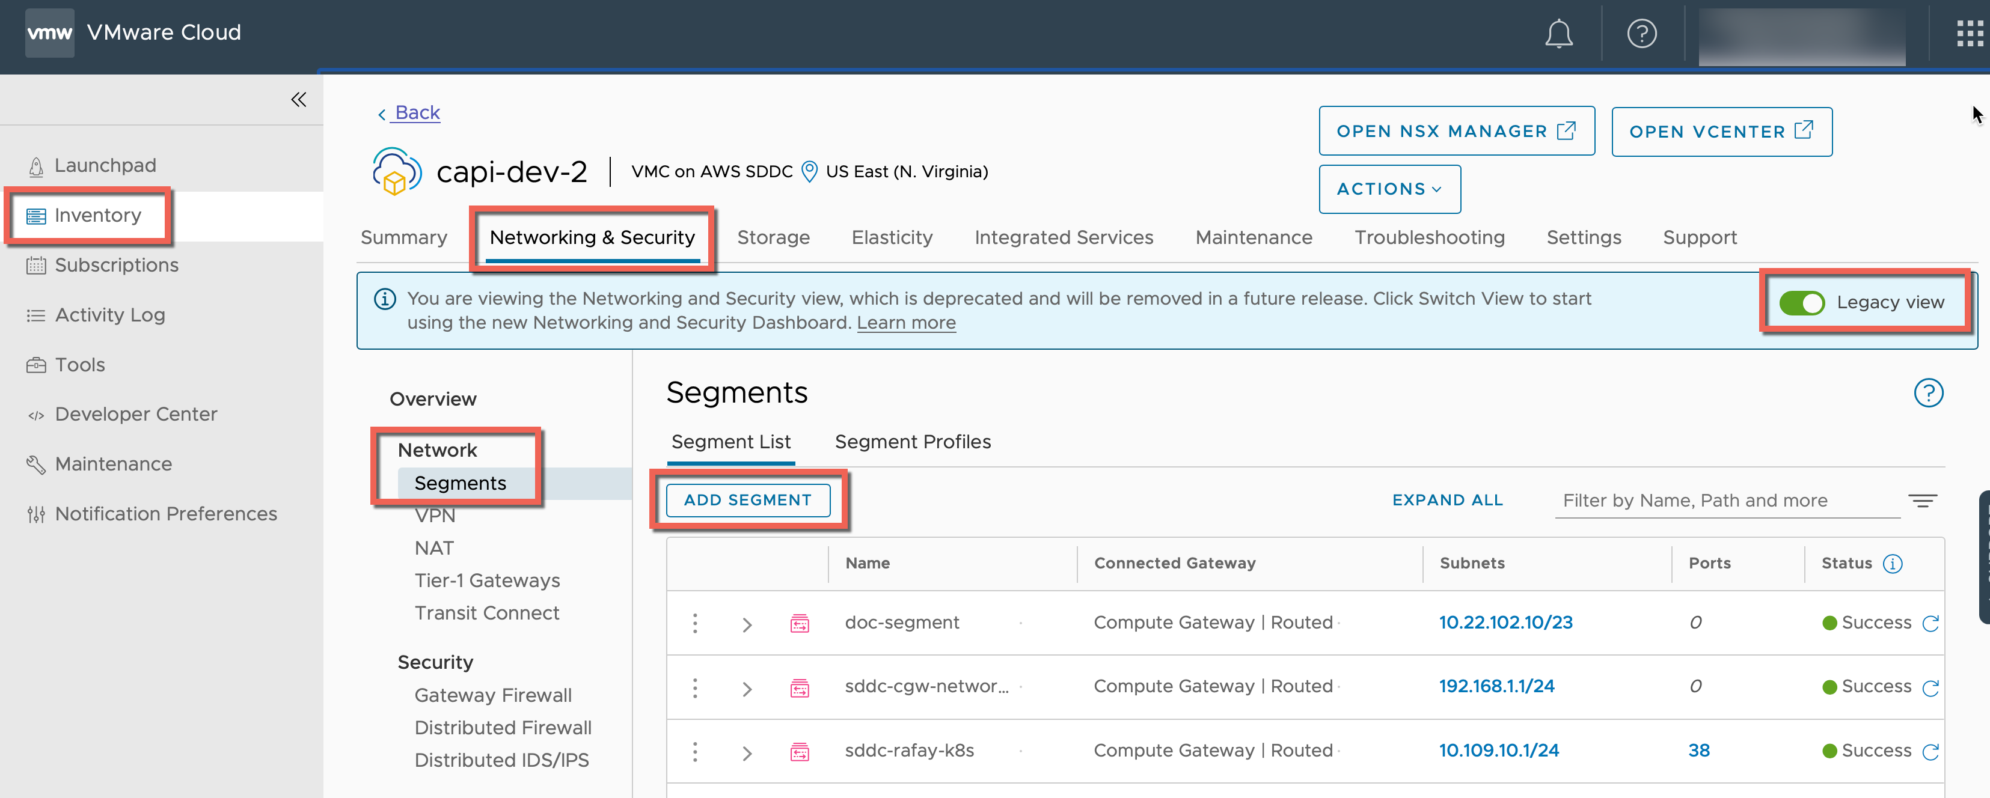Switch to the Segment Profiles tab
Screen dimensions: 1990x798
913,442
